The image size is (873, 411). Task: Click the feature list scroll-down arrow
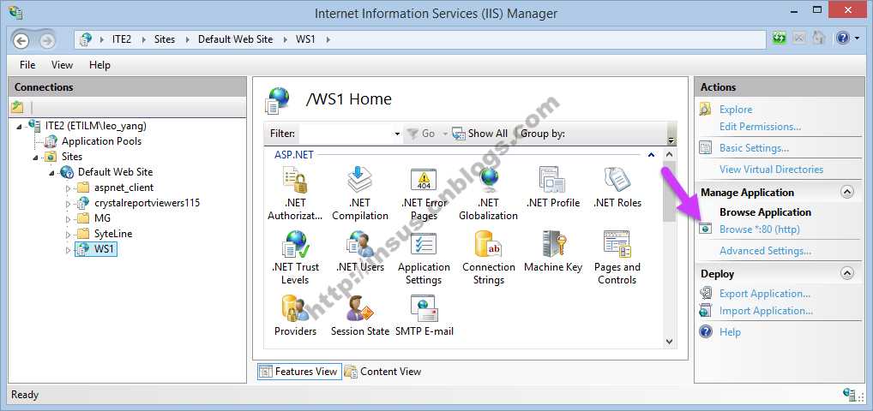click(x=669, y=342)
